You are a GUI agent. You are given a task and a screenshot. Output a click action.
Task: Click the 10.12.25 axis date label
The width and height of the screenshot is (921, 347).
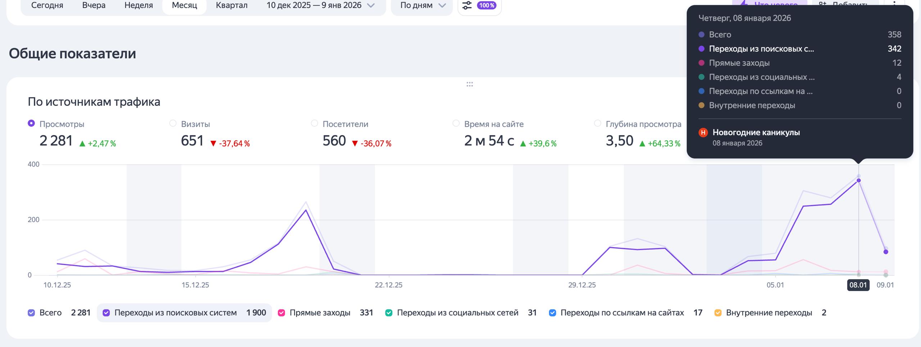[x=57, y=285]
